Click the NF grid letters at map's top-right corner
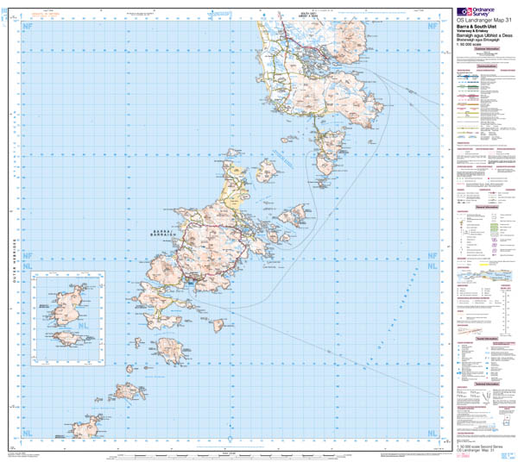Viewport: 518px width, 462px height. [x=433, y=26]
